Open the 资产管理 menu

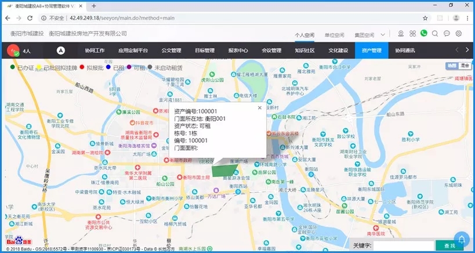pyautogui.click(x=372, y=50)
